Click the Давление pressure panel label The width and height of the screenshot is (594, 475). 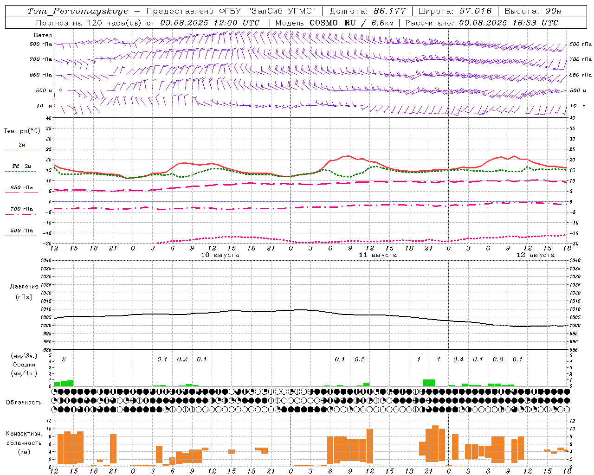click(24, 287)
